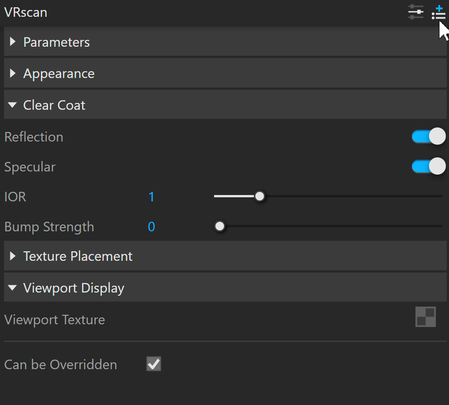
Task: Click the sliders settings icon beside VRscan
Action: point(416,12)
